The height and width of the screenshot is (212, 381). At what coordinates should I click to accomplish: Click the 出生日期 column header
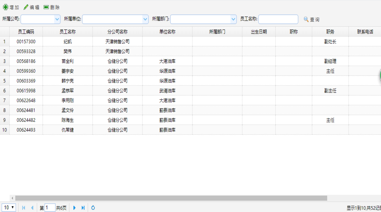[259, 32]
